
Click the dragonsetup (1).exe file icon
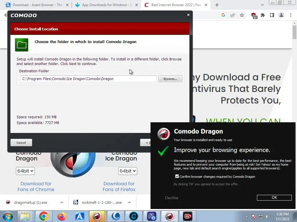(x=8, y=202)
